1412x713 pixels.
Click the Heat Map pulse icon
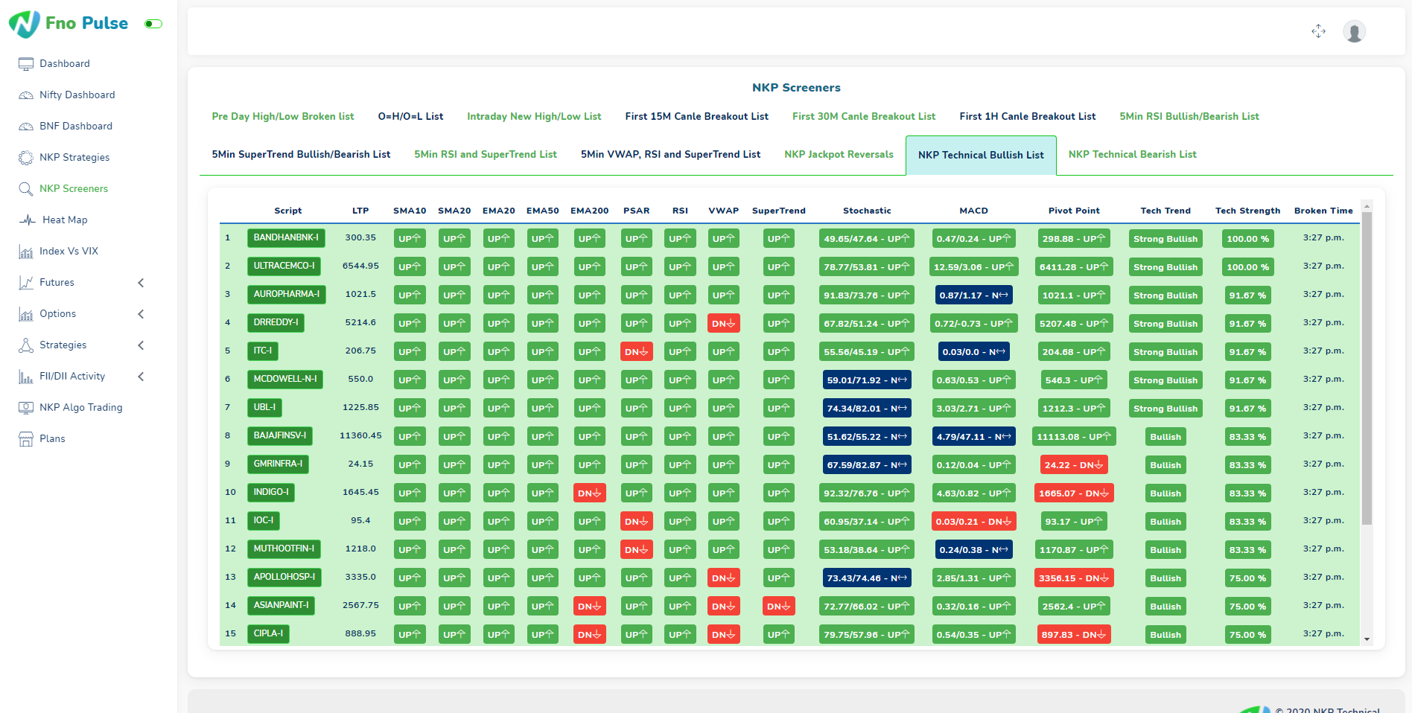pos(28,220)
